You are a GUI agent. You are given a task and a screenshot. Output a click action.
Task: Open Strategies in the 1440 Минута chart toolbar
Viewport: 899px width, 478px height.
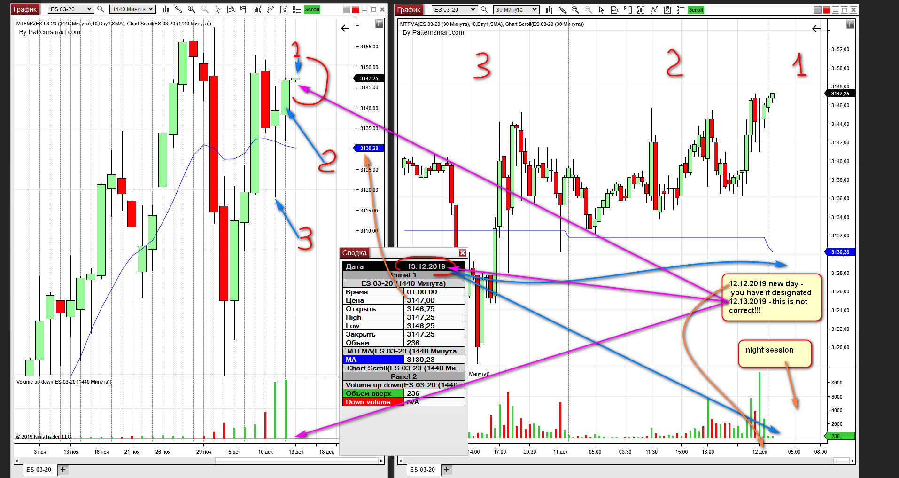coord(284,9)
